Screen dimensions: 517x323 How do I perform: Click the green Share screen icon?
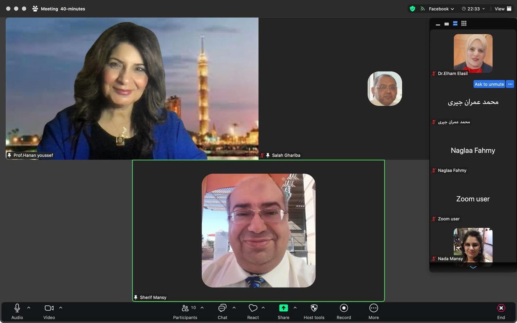(x=283, y=308)
